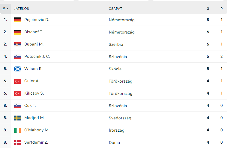Open player Pejcinovic D. profile
Viewport: 231px width, 148px height.
37,20
